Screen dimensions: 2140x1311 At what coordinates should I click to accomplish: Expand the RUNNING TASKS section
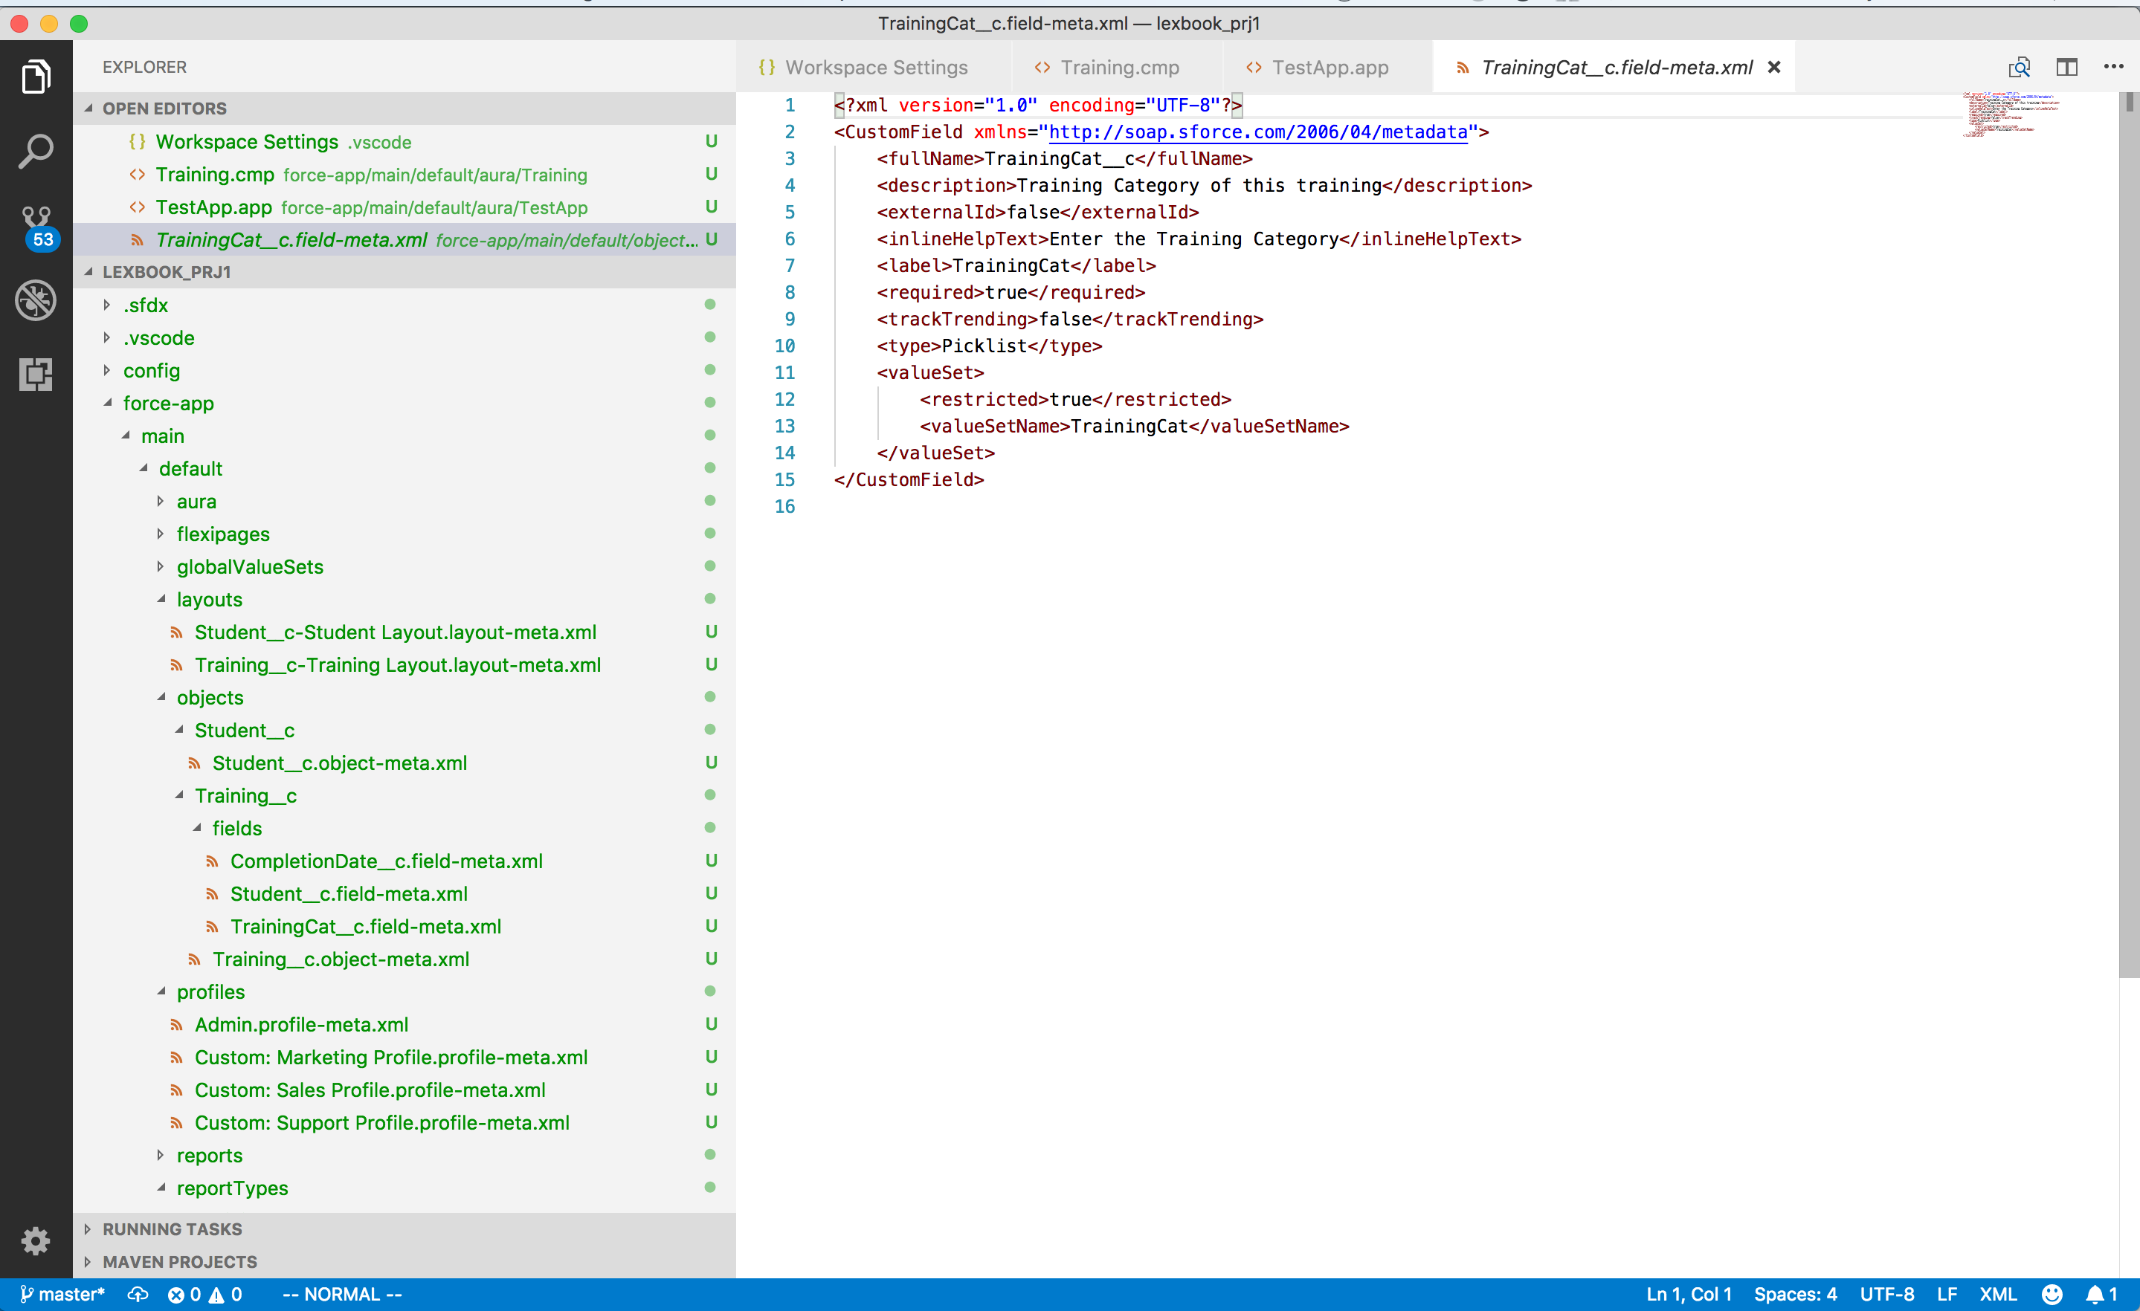coord(88,1229)
